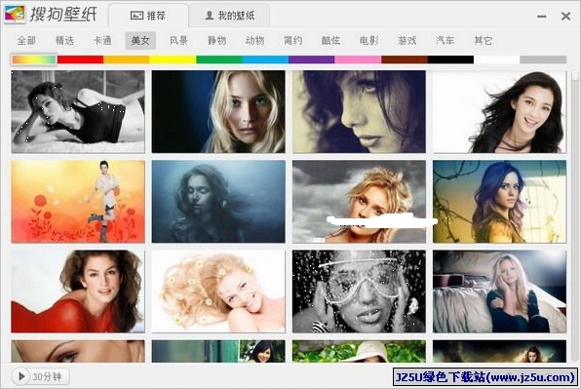This screenshot has width=581, height=389.
Task: Select the 简约 category
Action: (x=293, y=40)
